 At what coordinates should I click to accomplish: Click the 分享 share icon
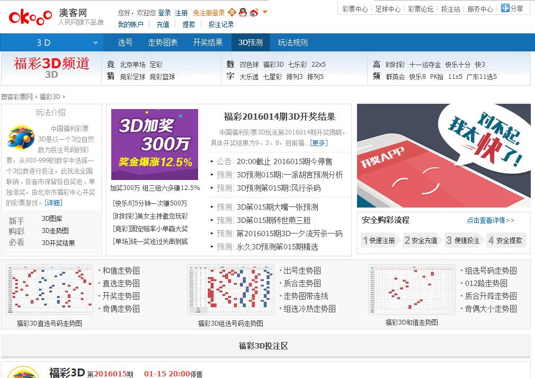[512, 8]
